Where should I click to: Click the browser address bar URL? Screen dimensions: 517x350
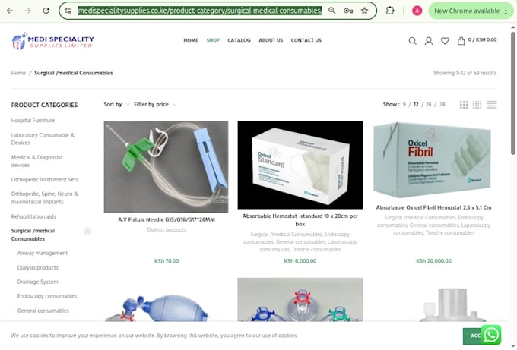click(x=200, y=11)
